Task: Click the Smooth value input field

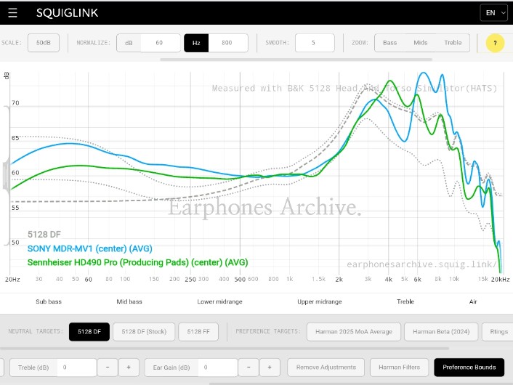Action: point(315,43)
